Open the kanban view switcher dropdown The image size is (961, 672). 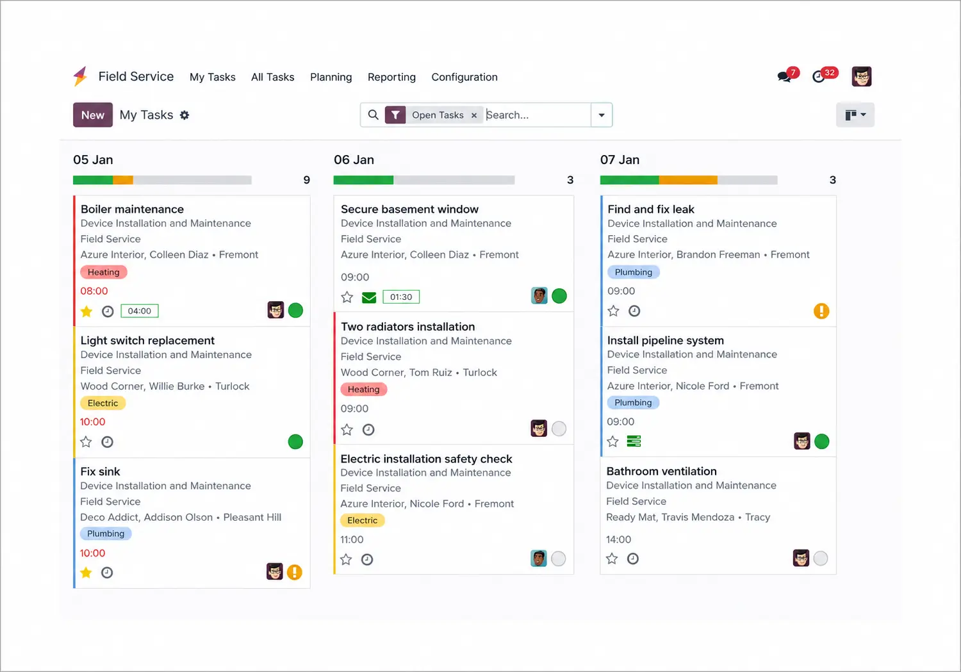click(855, 115)
